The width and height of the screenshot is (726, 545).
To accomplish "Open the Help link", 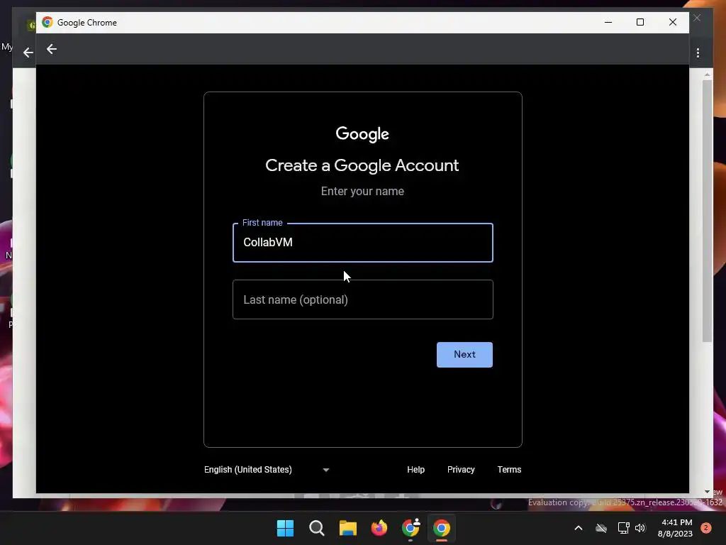I will click(x=415, y=470).
